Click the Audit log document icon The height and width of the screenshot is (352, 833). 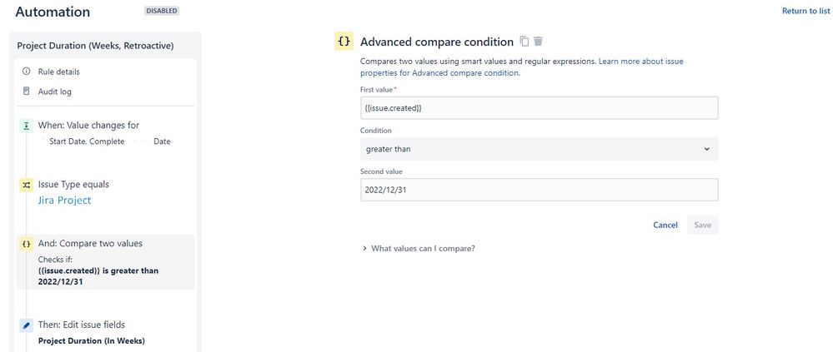pos(26,92)
